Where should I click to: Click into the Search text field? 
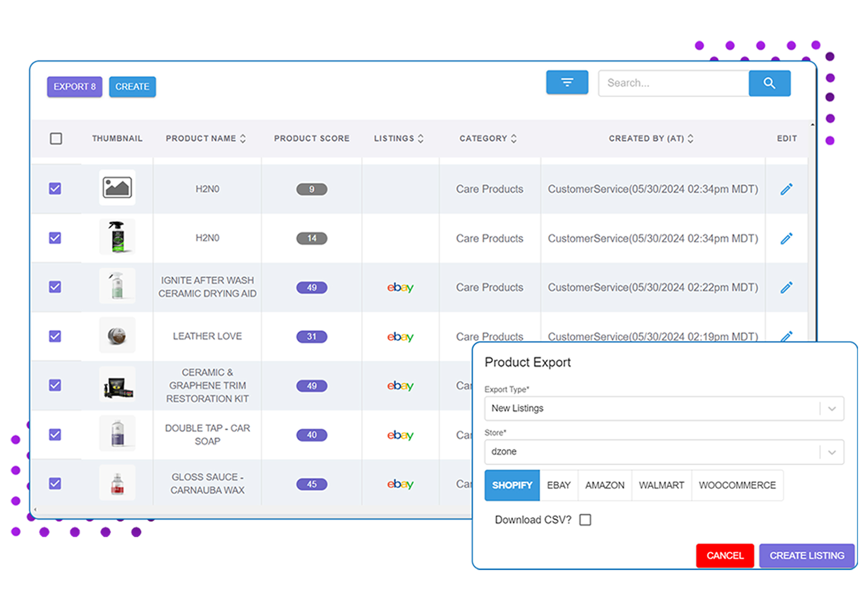point(673,83)
